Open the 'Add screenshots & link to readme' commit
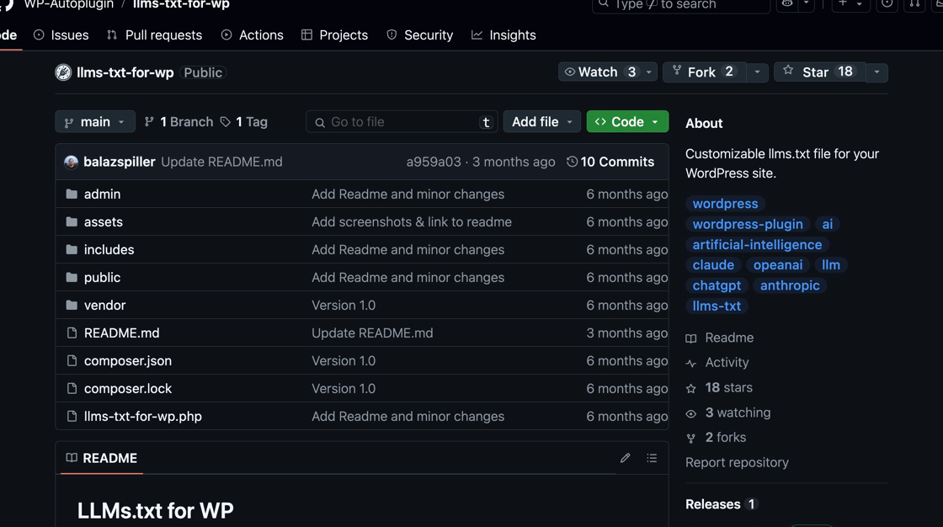The image size is (943, 527). coord(412,222)
